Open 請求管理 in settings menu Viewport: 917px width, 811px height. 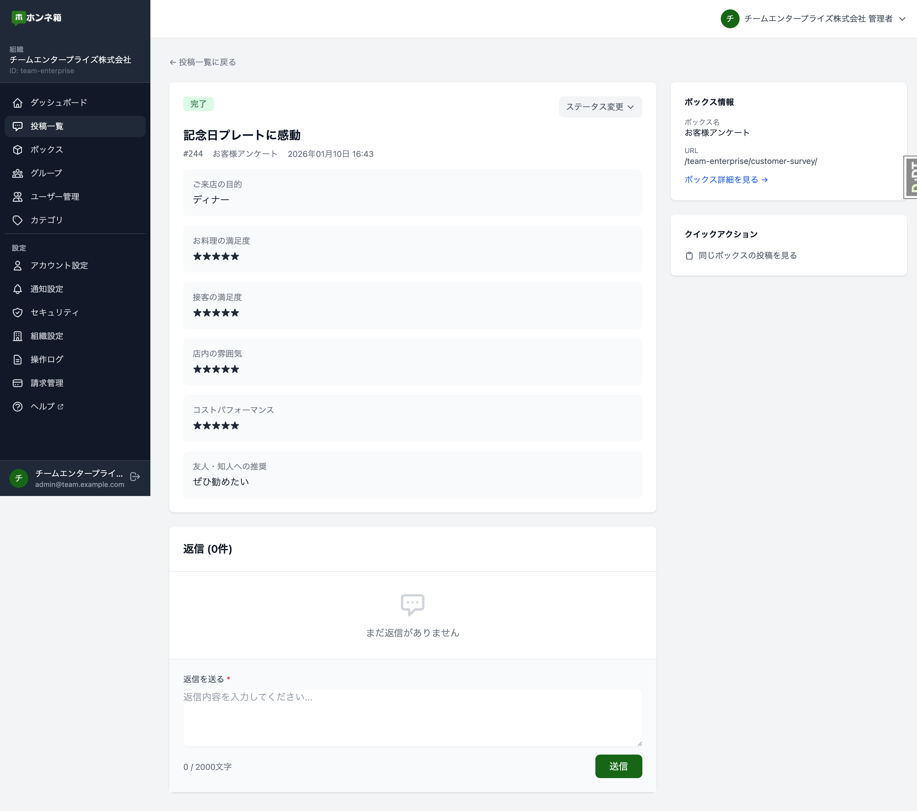47,383
